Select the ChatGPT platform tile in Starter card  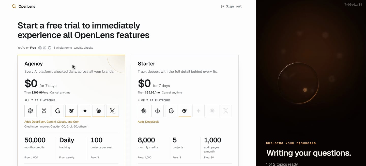click(x=144, y=111)
